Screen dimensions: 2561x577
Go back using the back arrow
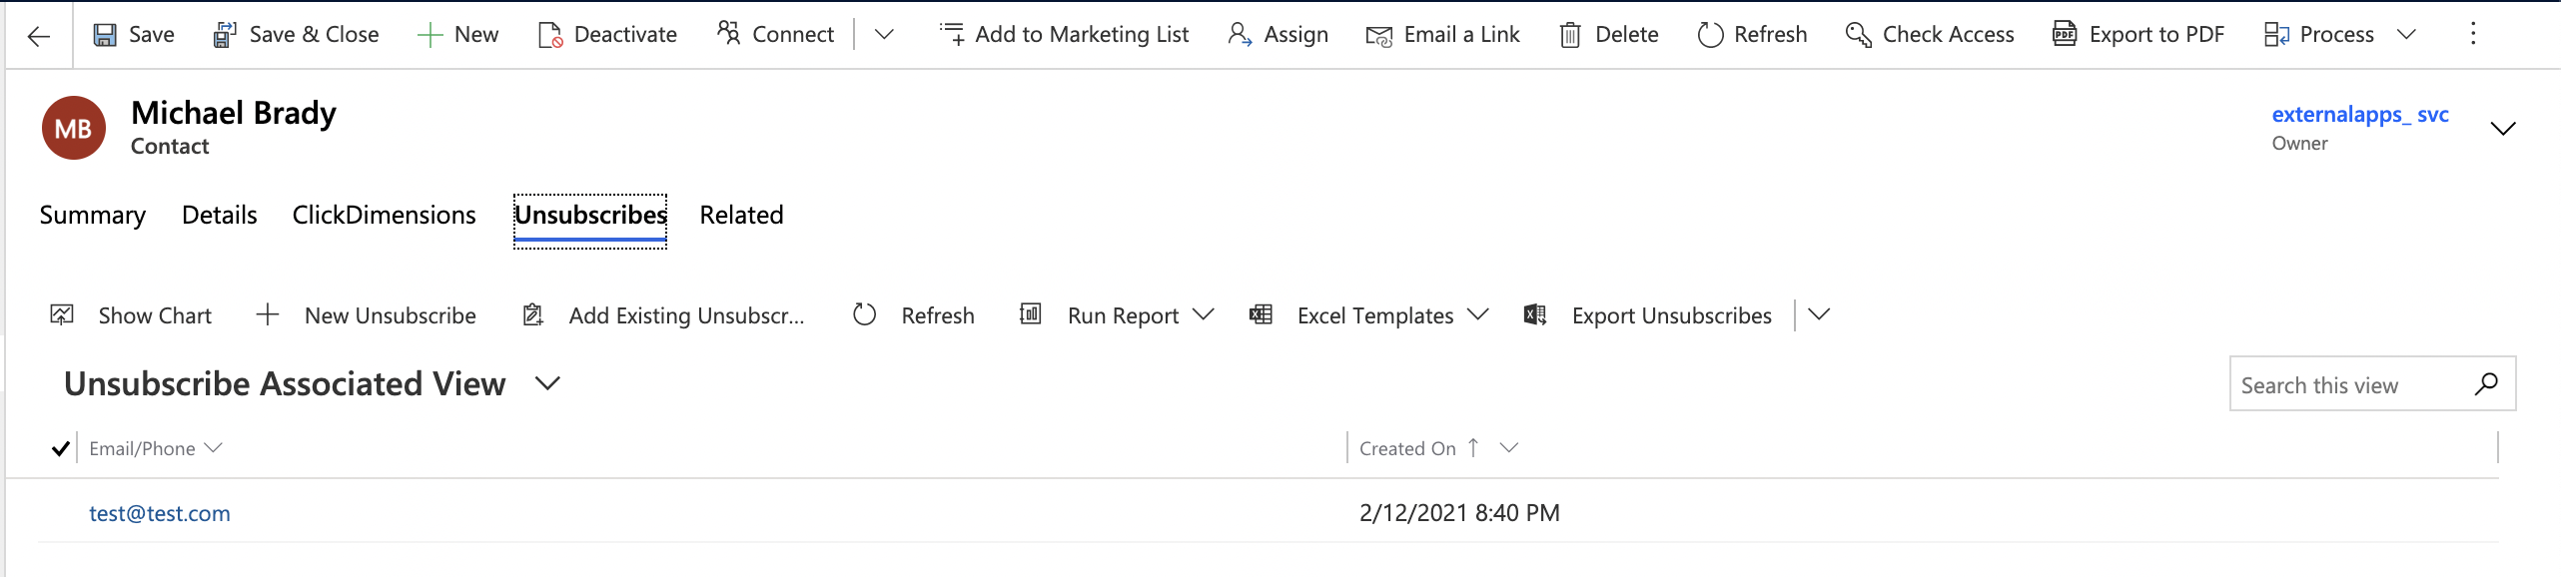click(38, 36)
